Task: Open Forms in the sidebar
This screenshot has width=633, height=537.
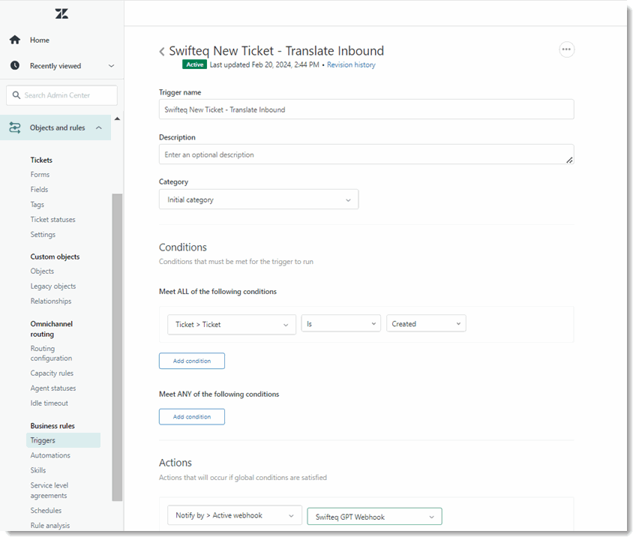Action: point(40,175)
